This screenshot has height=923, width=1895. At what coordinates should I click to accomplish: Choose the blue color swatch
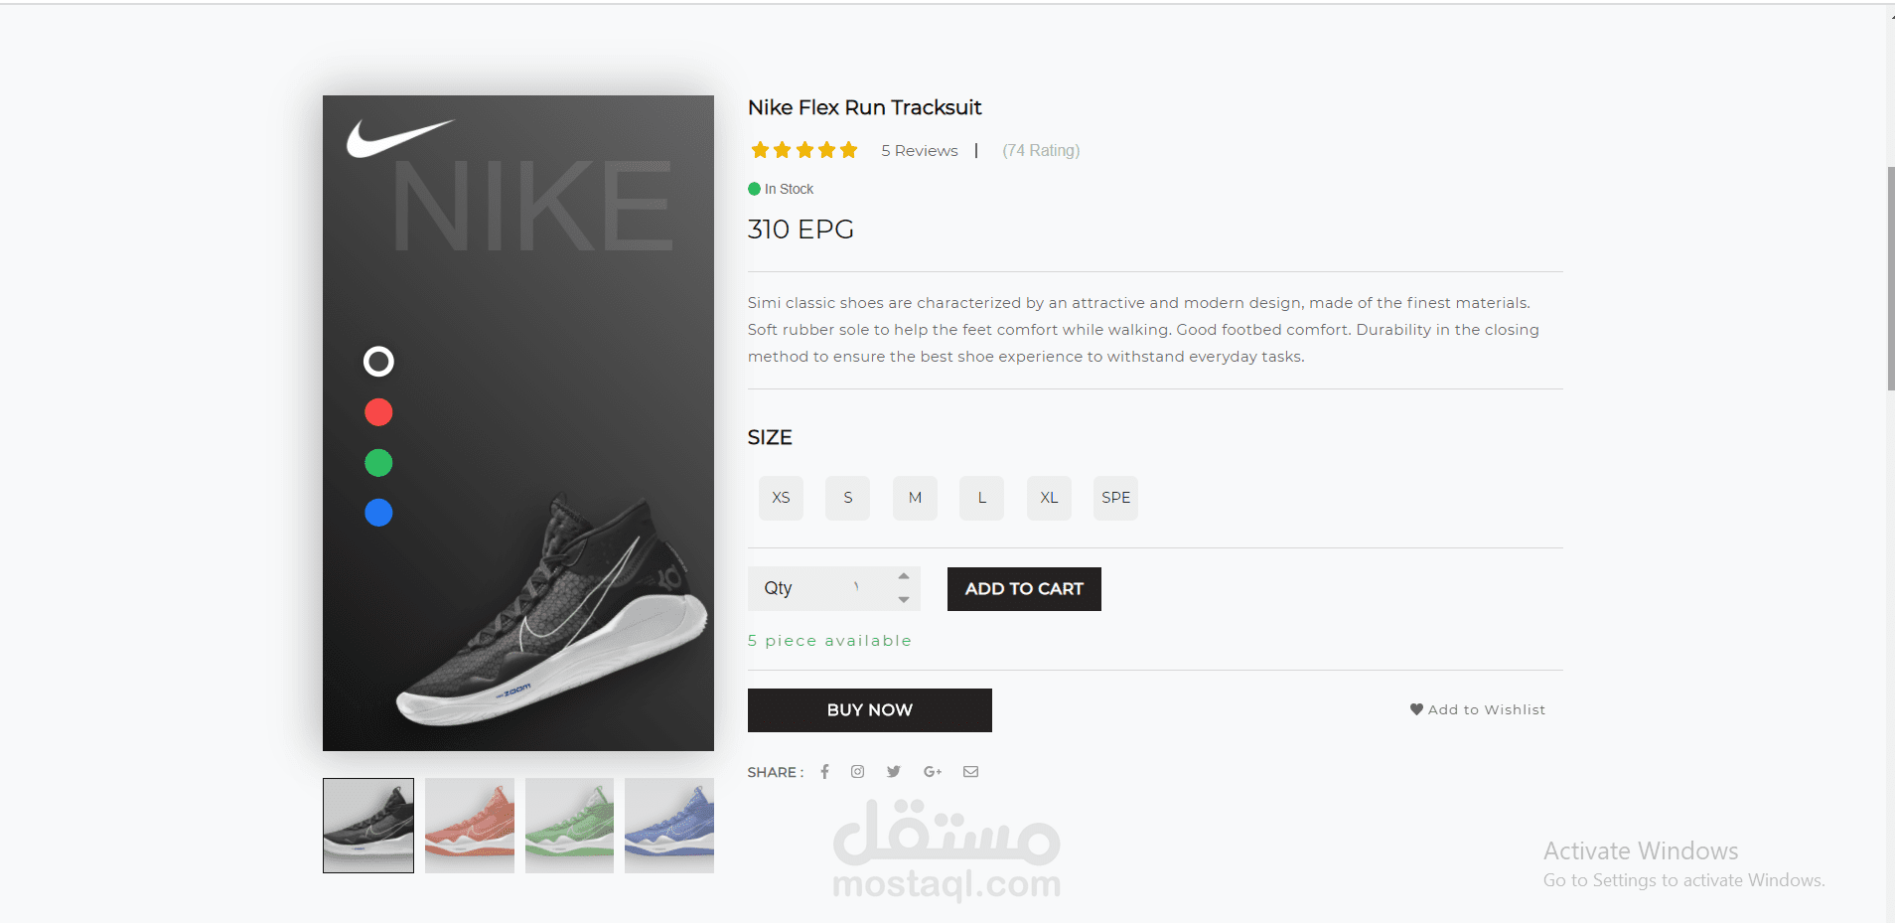coord(378,513)
